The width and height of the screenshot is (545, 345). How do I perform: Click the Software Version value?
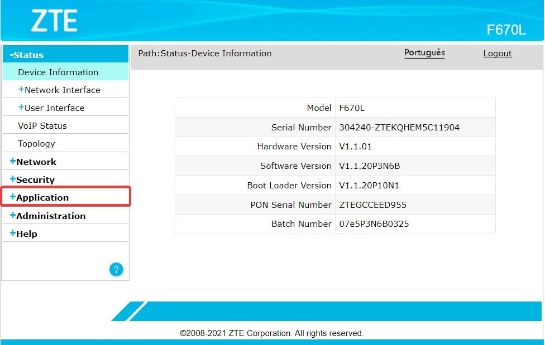tap(370, 166)
